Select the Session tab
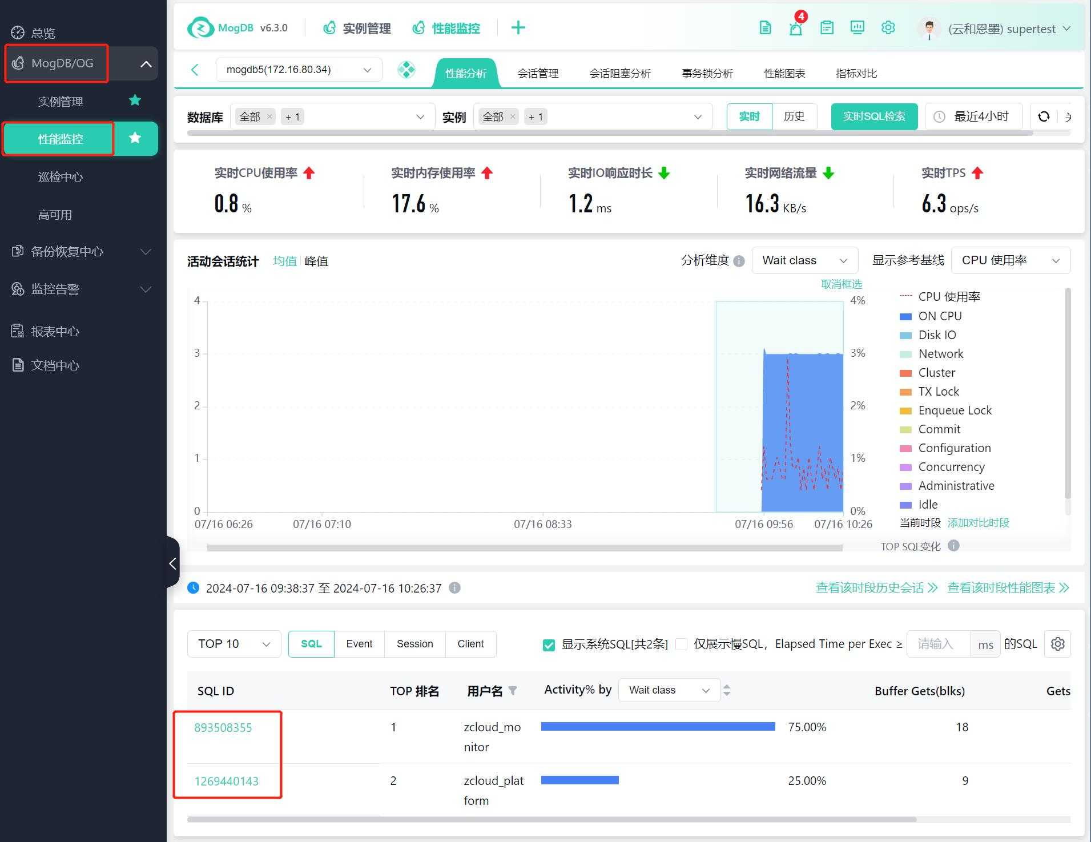Image resolution: width=1091 pixels, height=842 pixels. [415, 644]
